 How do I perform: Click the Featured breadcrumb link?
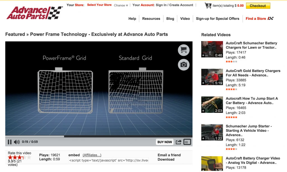pyautogui.click(x=15, y=34)
